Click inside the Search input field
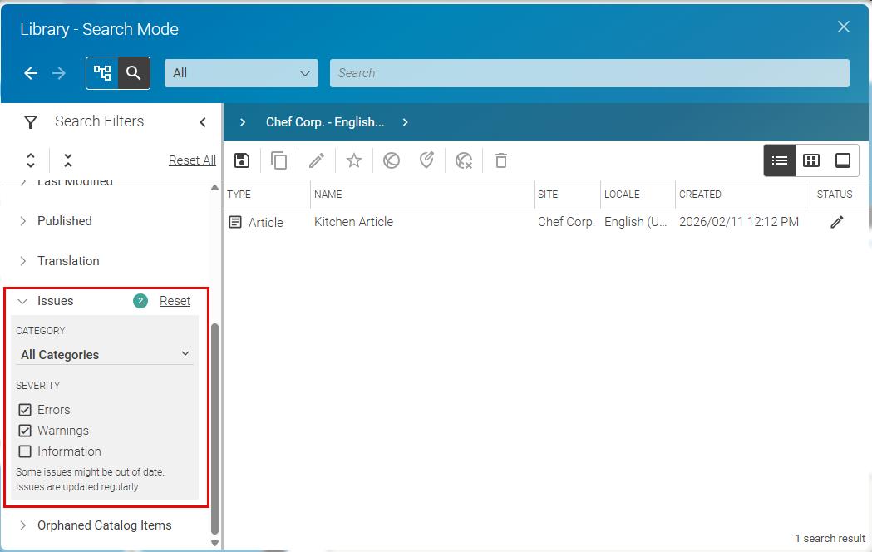Screen dimensions: 872x552 pyautogui.click(x=589, y=73)
